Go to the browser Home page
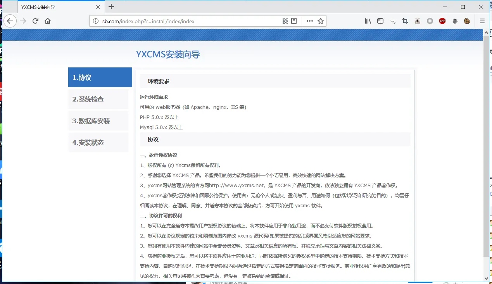 (x=48, y=21)
